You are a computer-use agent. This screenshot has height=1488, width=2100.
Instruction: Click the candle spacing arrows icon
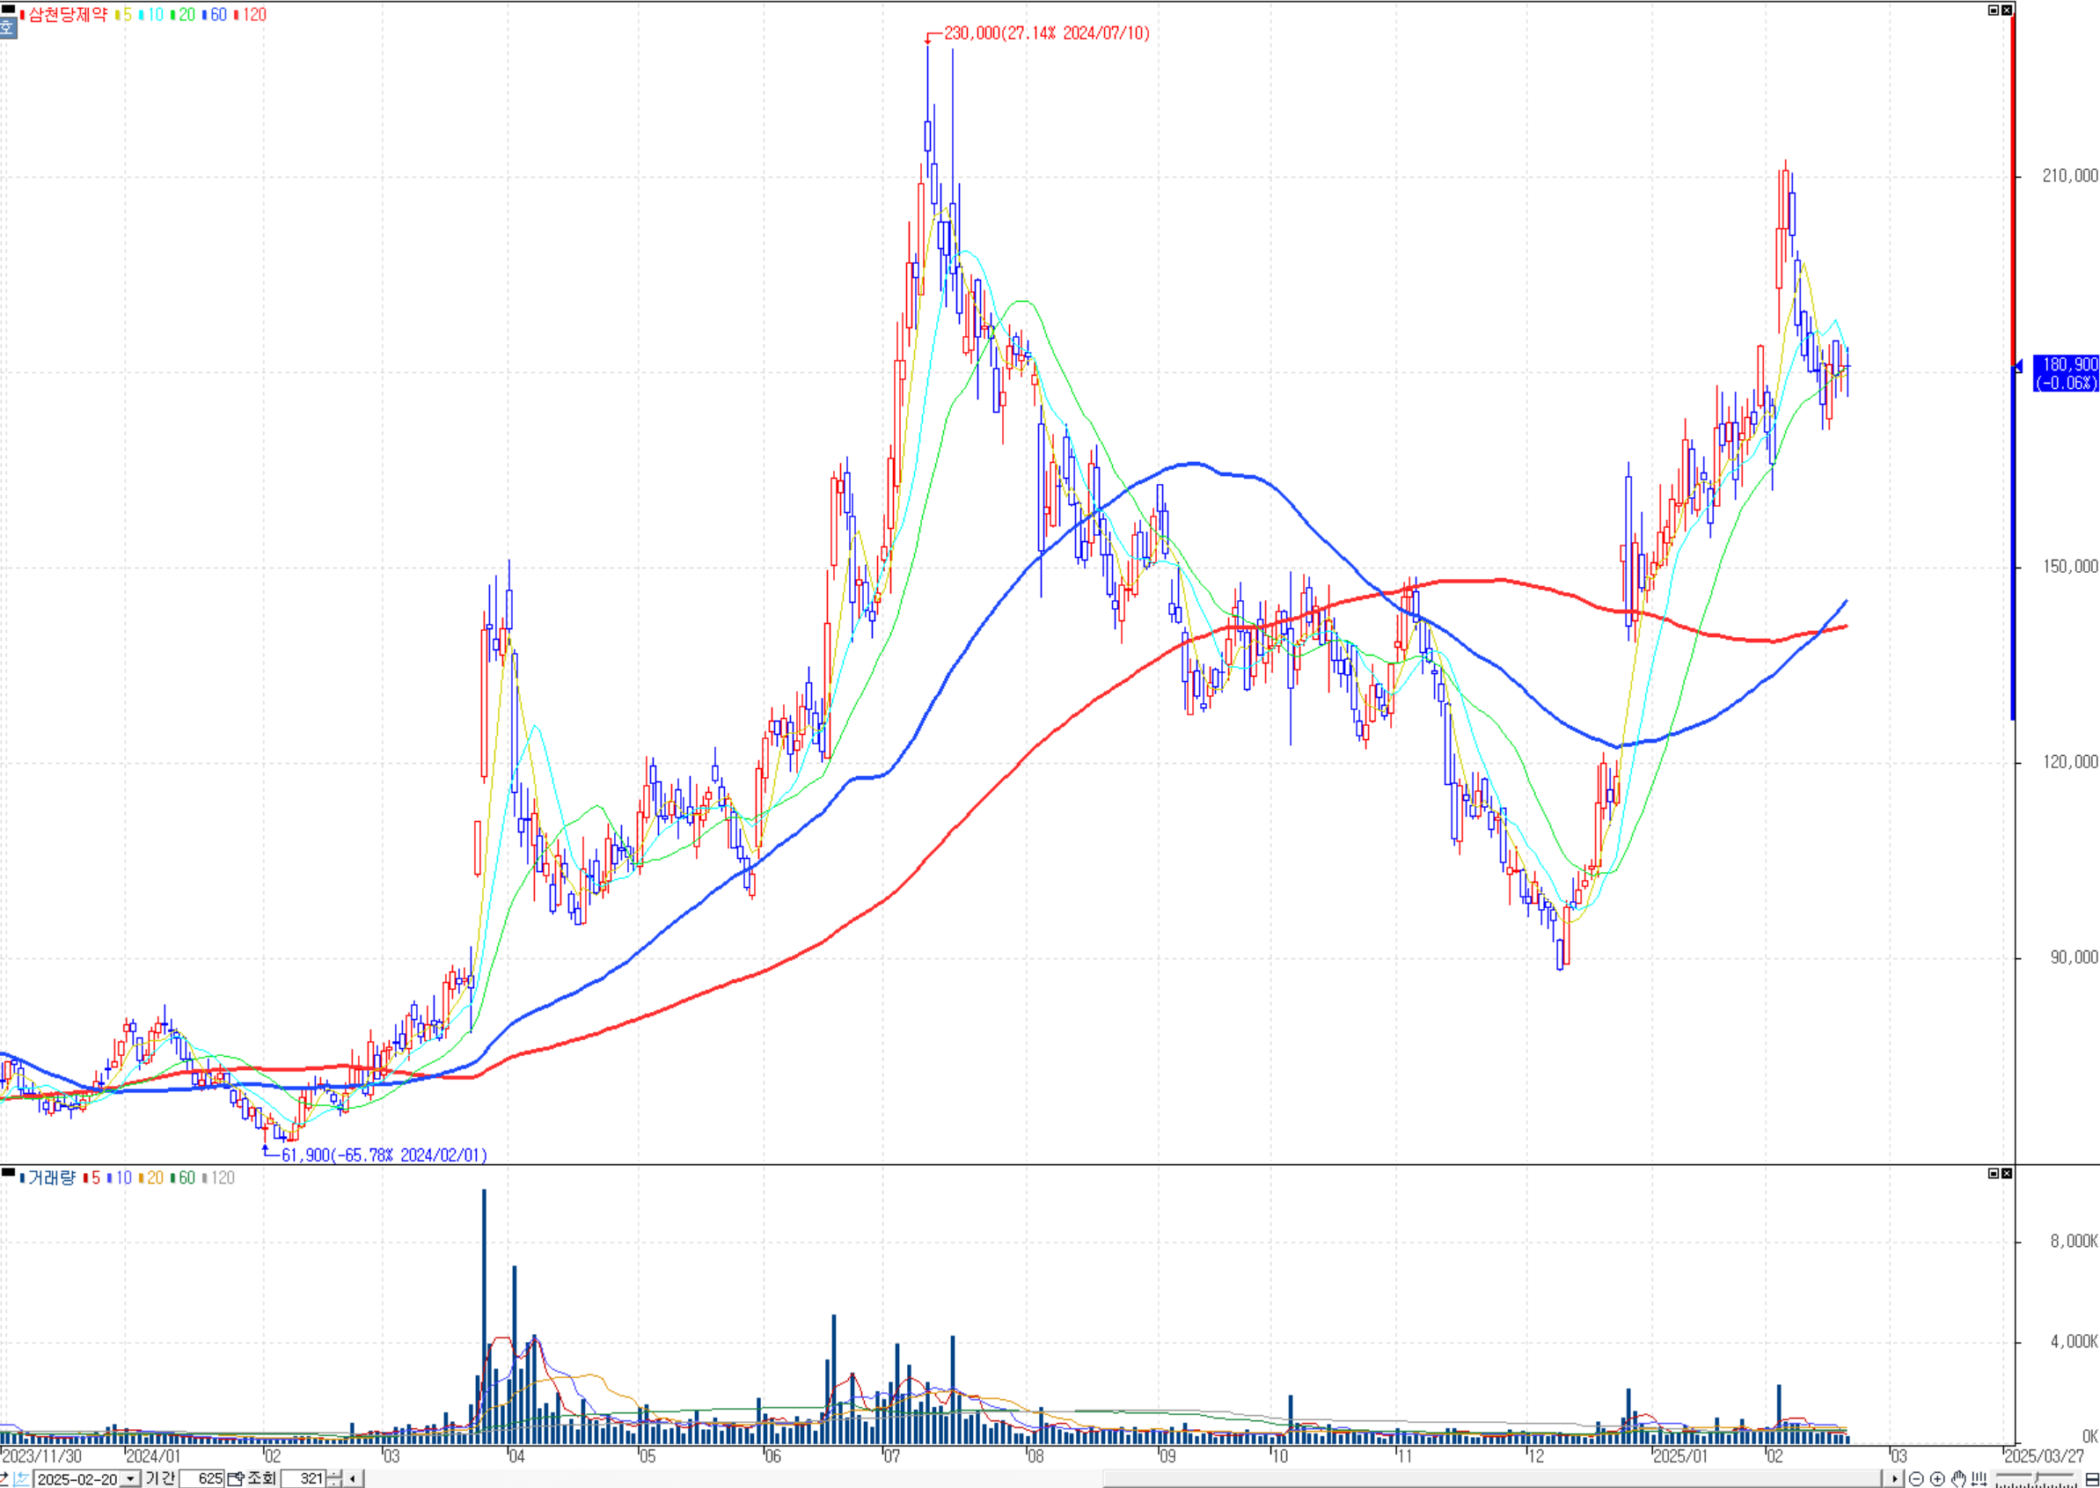(x=1979, y=1479)
